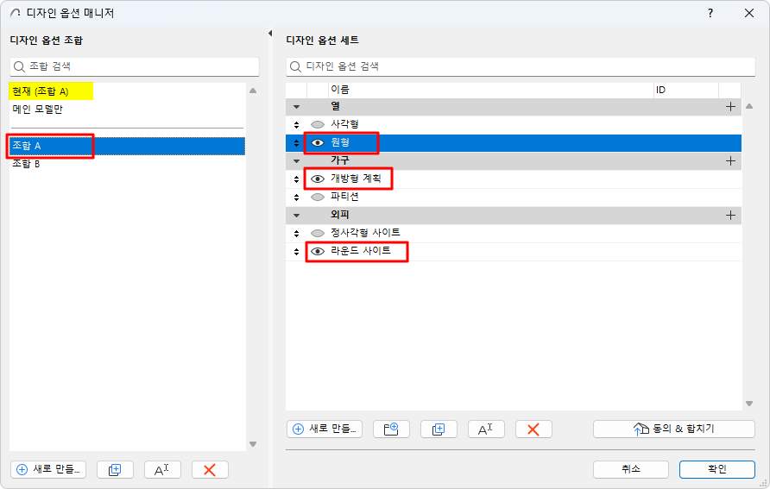Add a new option to the 열 set

[x=730, y=106]
